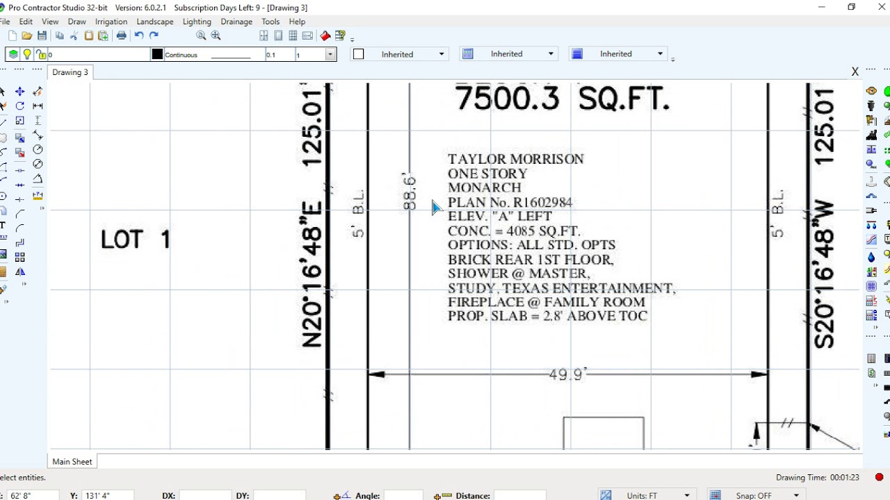Select the Main Sheet tab
890x500 pixels.
pyautogui.click(x=72, y=462)
